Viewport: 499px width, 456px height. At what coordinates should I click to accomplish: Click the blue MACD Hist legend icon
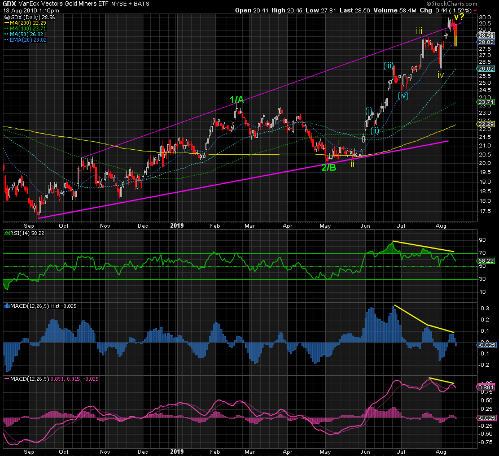tap(7, 306)
